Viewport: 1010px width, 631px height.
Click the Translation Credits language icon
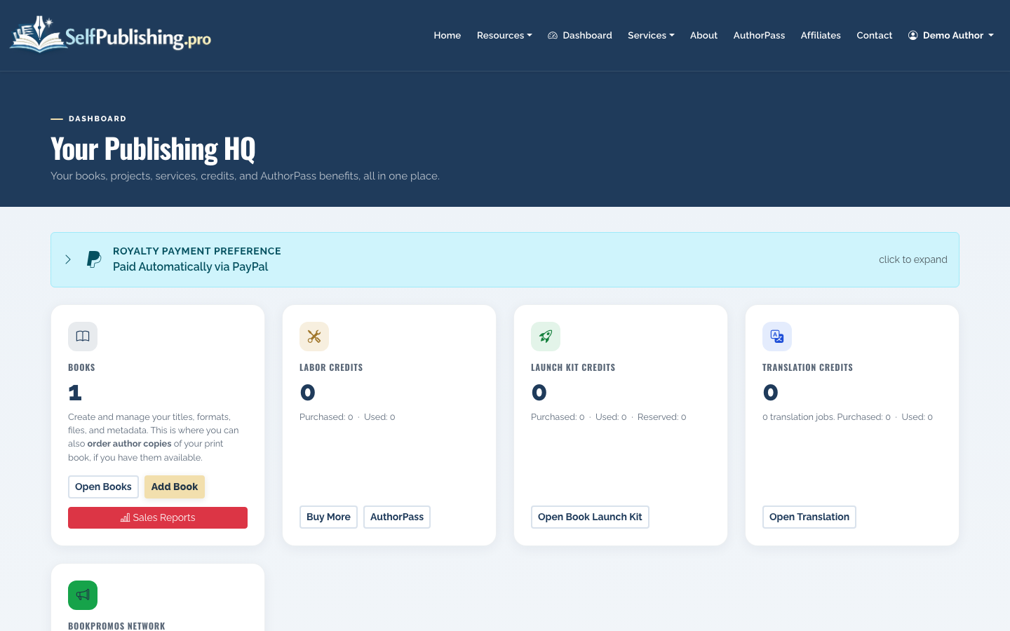[777, 337]
